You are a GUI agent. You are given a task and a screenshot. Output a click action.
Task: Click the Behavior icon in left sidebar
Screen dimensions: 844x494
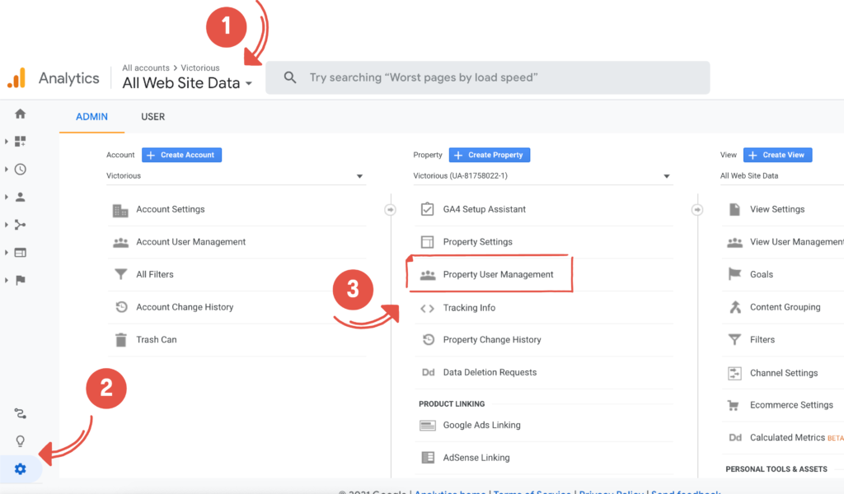(x=21, y=252)
